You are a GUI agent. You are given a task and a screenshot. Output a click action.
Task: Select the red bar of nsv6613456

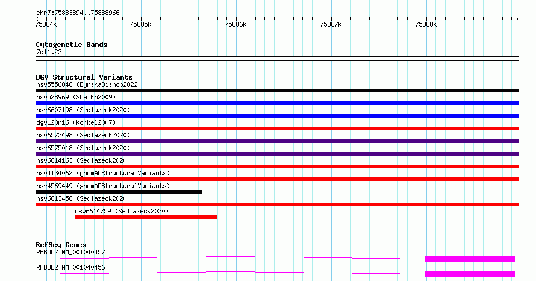pos(277,204)
